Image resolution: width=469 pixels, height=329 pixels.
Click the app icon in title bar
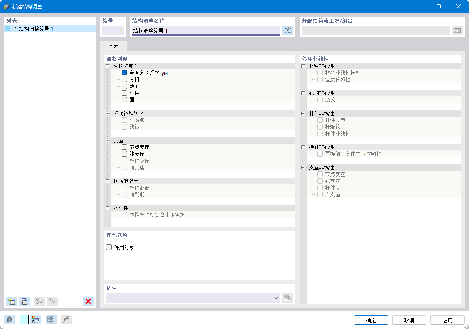6,6
